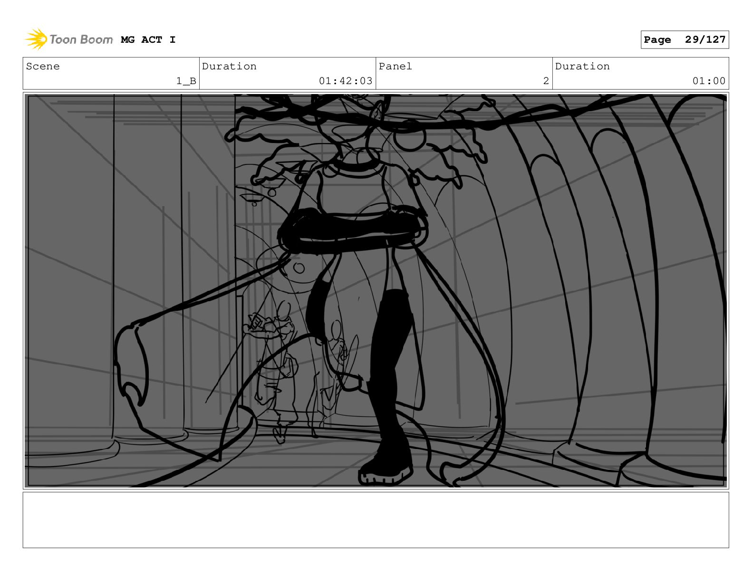Click the Toon Boom logo
Image resolution: width=752 pixels, height=582 pixels.
69,39
